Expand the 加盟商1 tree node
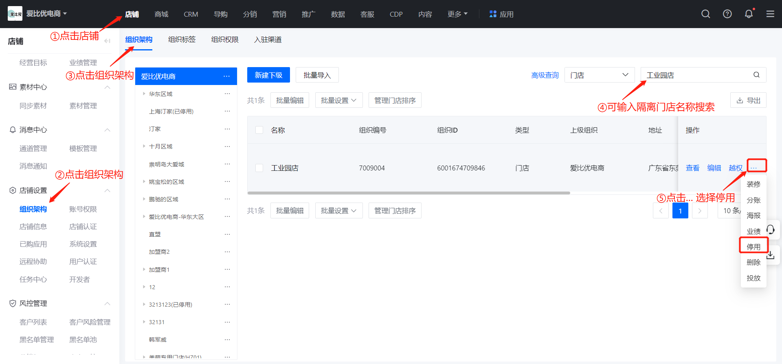Viewport: 782px width, 364px height. click(x=144, y=269)
